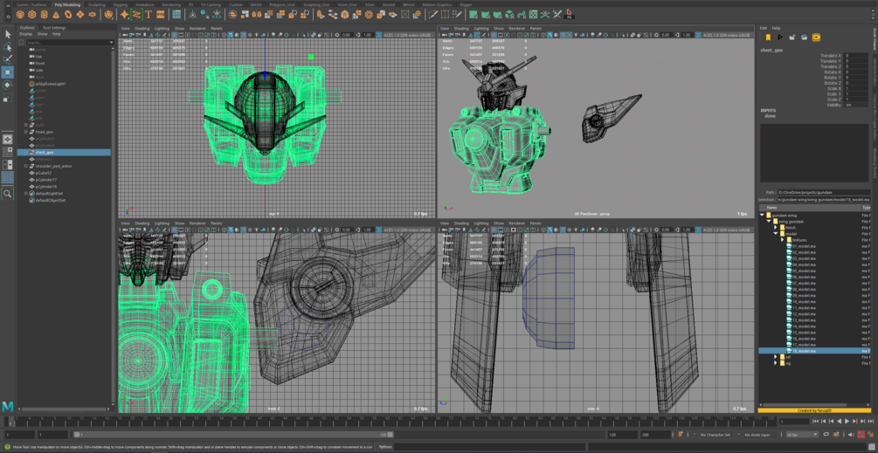
Task: Toggle view transform in the persp panel toolbar
Action: [x=698, y=35]
